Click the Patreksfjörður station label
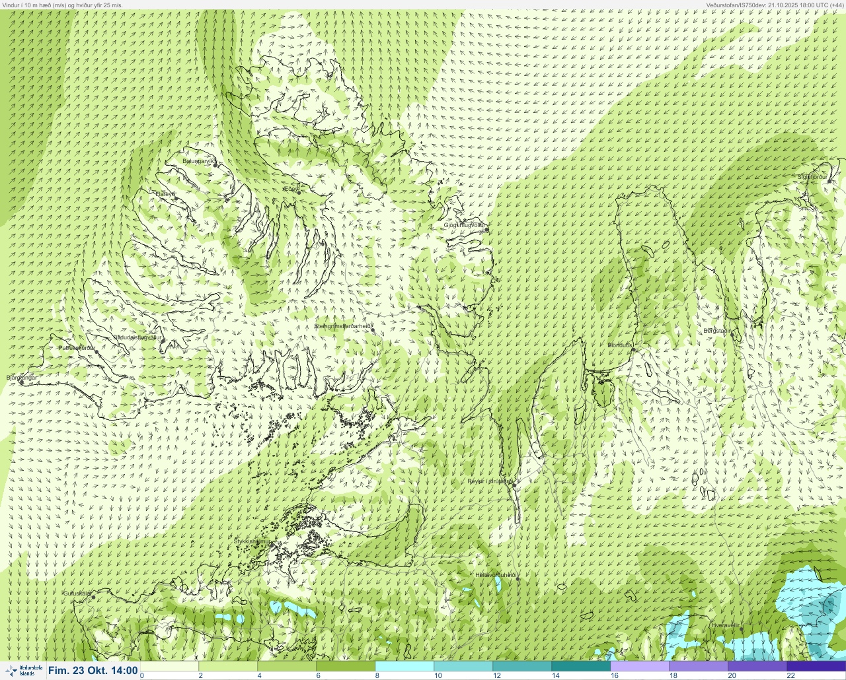Image resolution: width=846 pixels, height=680 pixels. click(77, 347)
